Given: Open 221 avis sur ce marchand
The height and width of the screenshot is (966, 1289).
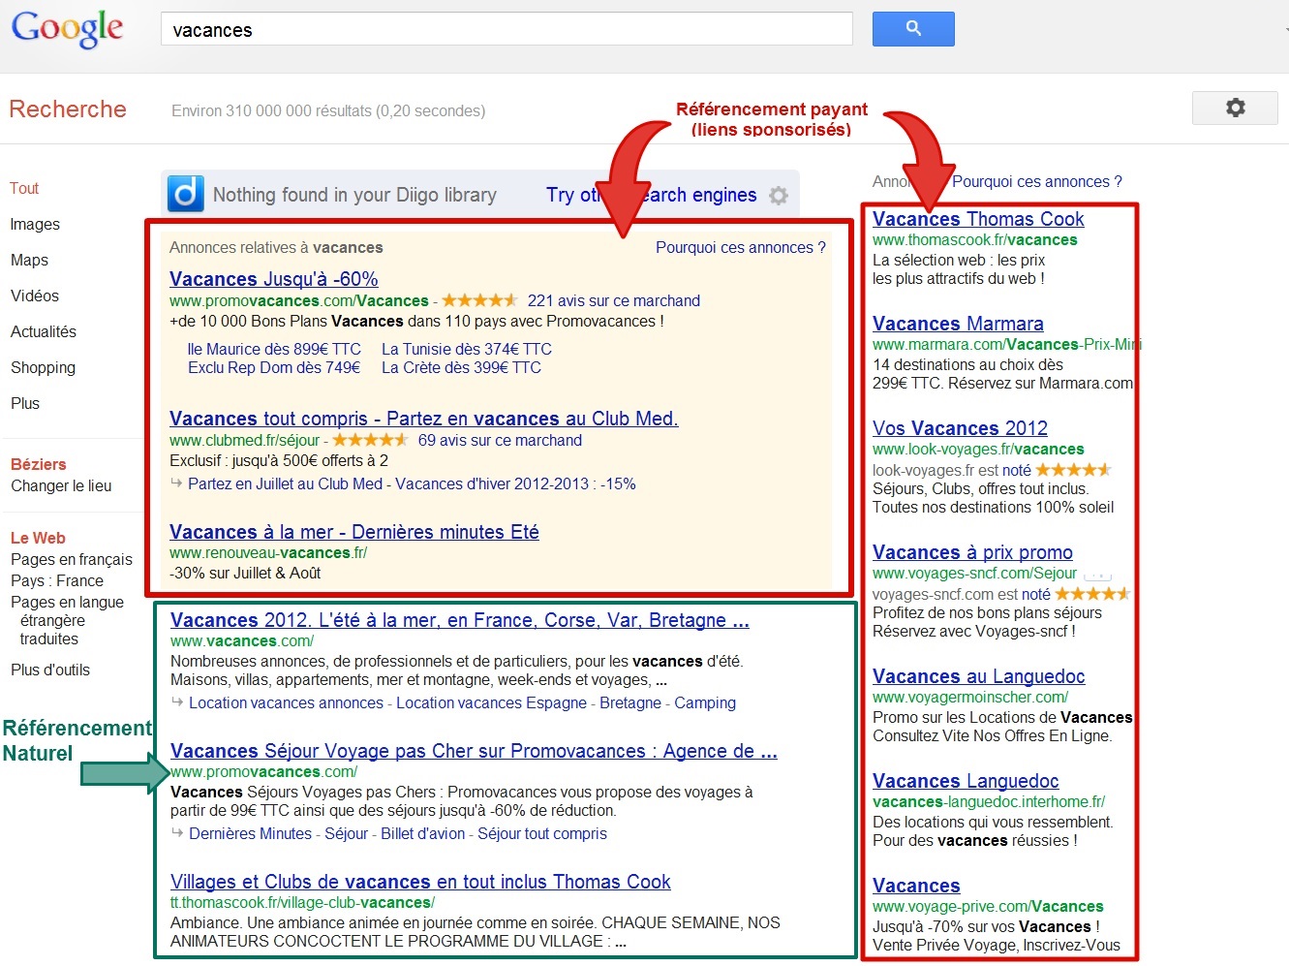Looking at the screenshot, I should 614,300.
